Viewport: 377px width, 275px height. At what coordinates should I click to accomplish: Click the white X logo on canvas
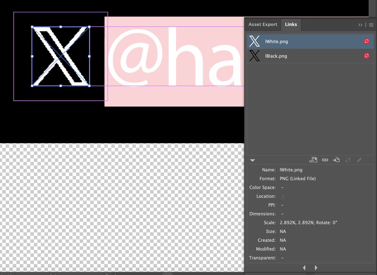[x=61, y=56]
